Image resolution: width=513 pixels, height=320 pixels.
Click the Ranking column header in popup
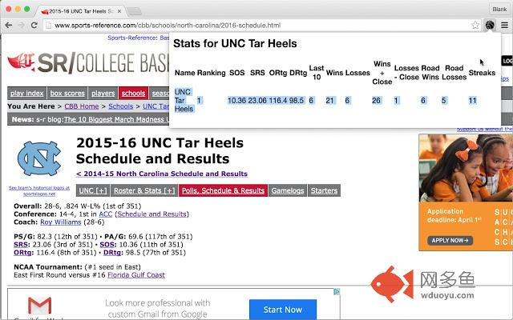click(x=211, y=73)
